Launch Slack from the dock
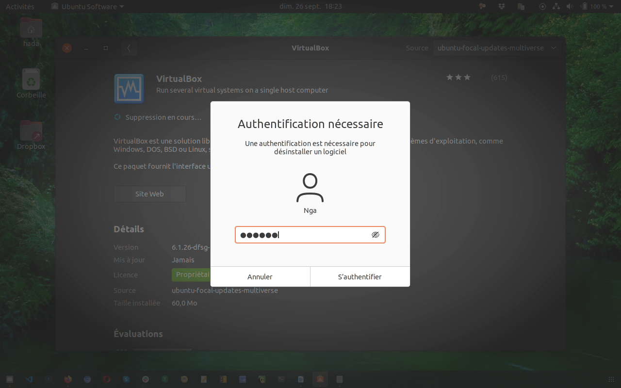 (146, 379)
